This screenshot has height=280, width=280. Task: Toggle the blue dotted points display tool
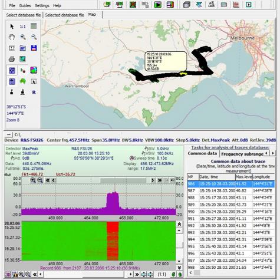(x=12, y=70)
